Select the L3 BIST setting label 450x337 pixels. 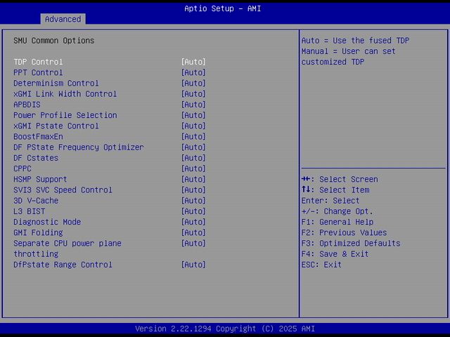(x=30, y=211)
